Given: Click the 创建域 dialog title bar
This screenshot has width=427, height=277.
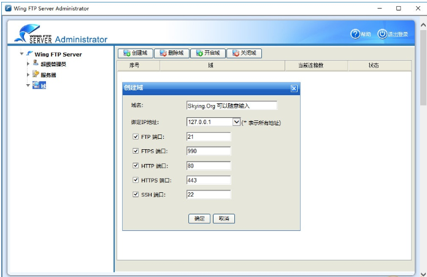Looking at the screenshot, I should 211,88.
